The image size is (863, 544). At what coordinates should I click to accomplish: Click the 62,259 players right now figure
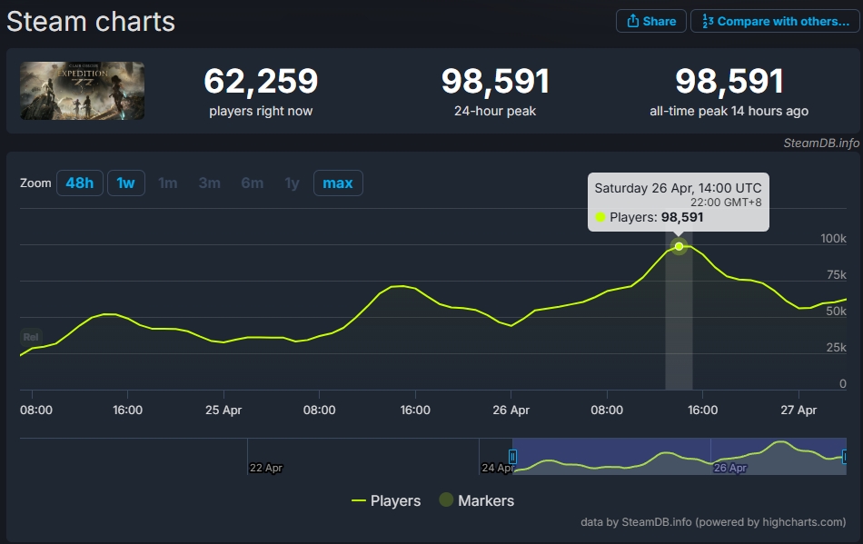[x=261, y=81]
